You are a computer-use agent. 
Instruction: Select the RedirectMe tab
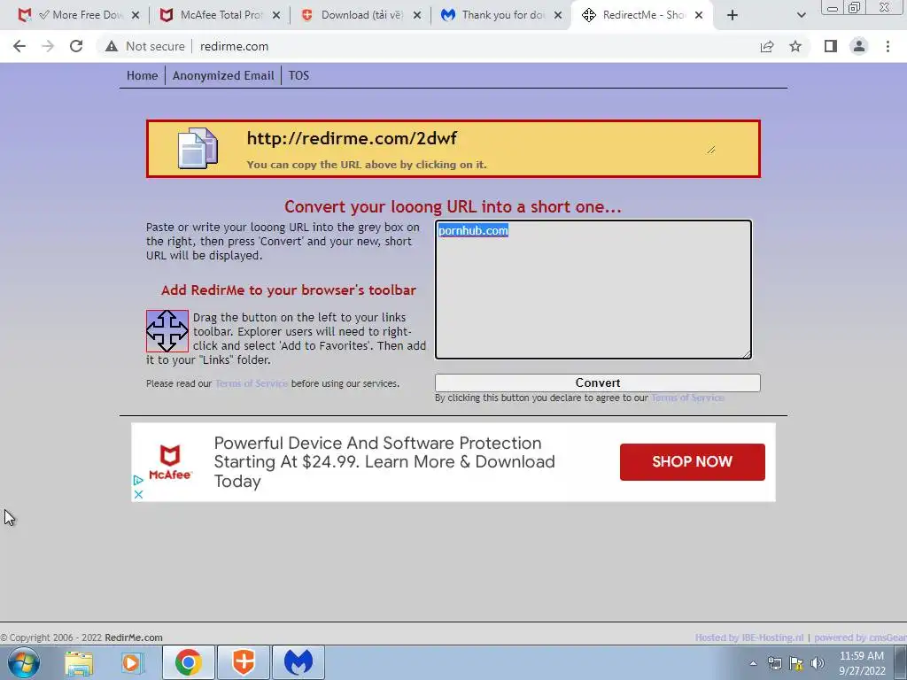(x=642, y=15)
